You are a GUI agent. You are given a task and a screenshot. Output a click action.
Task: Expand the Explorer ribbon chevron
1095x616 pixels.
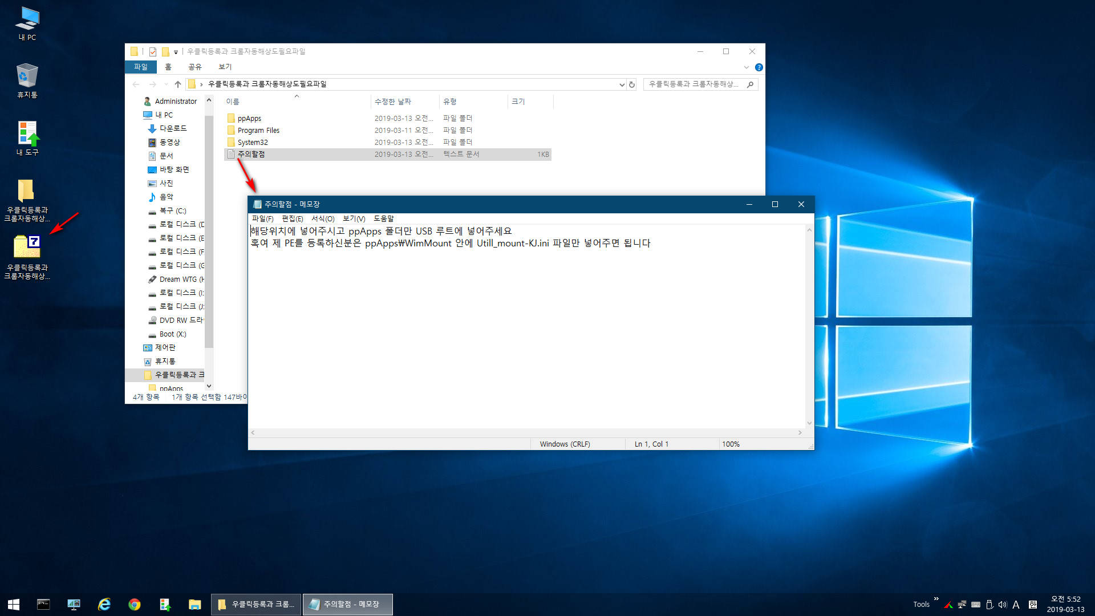click(746, 67)
